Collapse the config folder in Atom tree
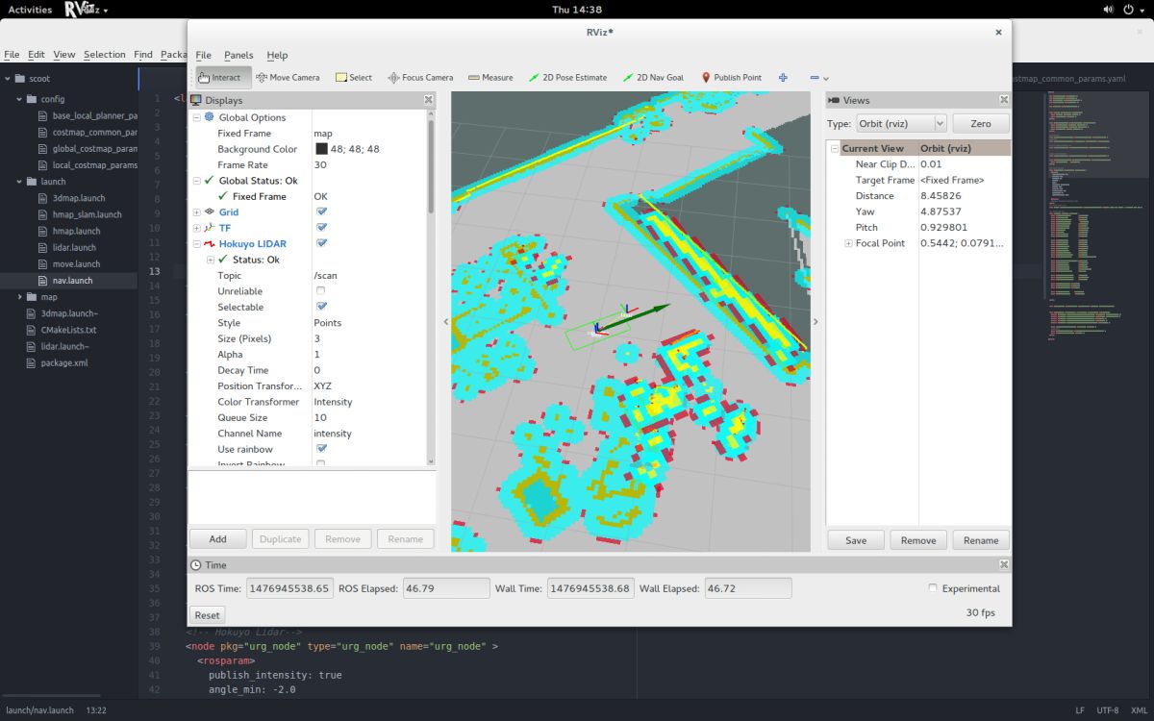This screenshot has height=721, width=1154. pos(19,99)
